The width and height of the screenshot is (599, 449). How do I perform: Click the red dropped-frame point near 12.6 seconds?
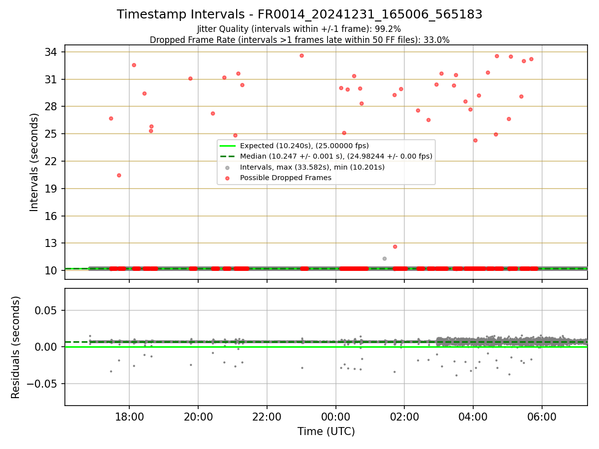[x=395, y=246]
